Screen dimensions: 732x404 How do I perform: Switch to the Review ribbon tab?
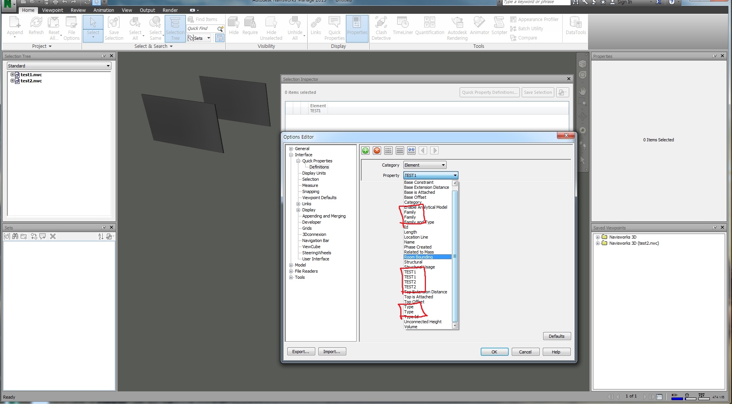point(78,10)
